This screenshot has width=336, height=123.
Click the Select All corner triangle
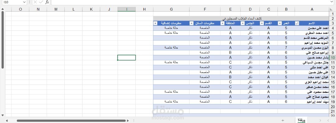tap(331, 9)
